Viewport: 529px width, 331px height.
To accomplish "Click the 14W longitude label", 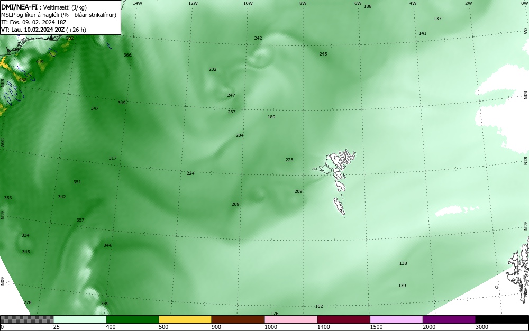I will 137,3.
